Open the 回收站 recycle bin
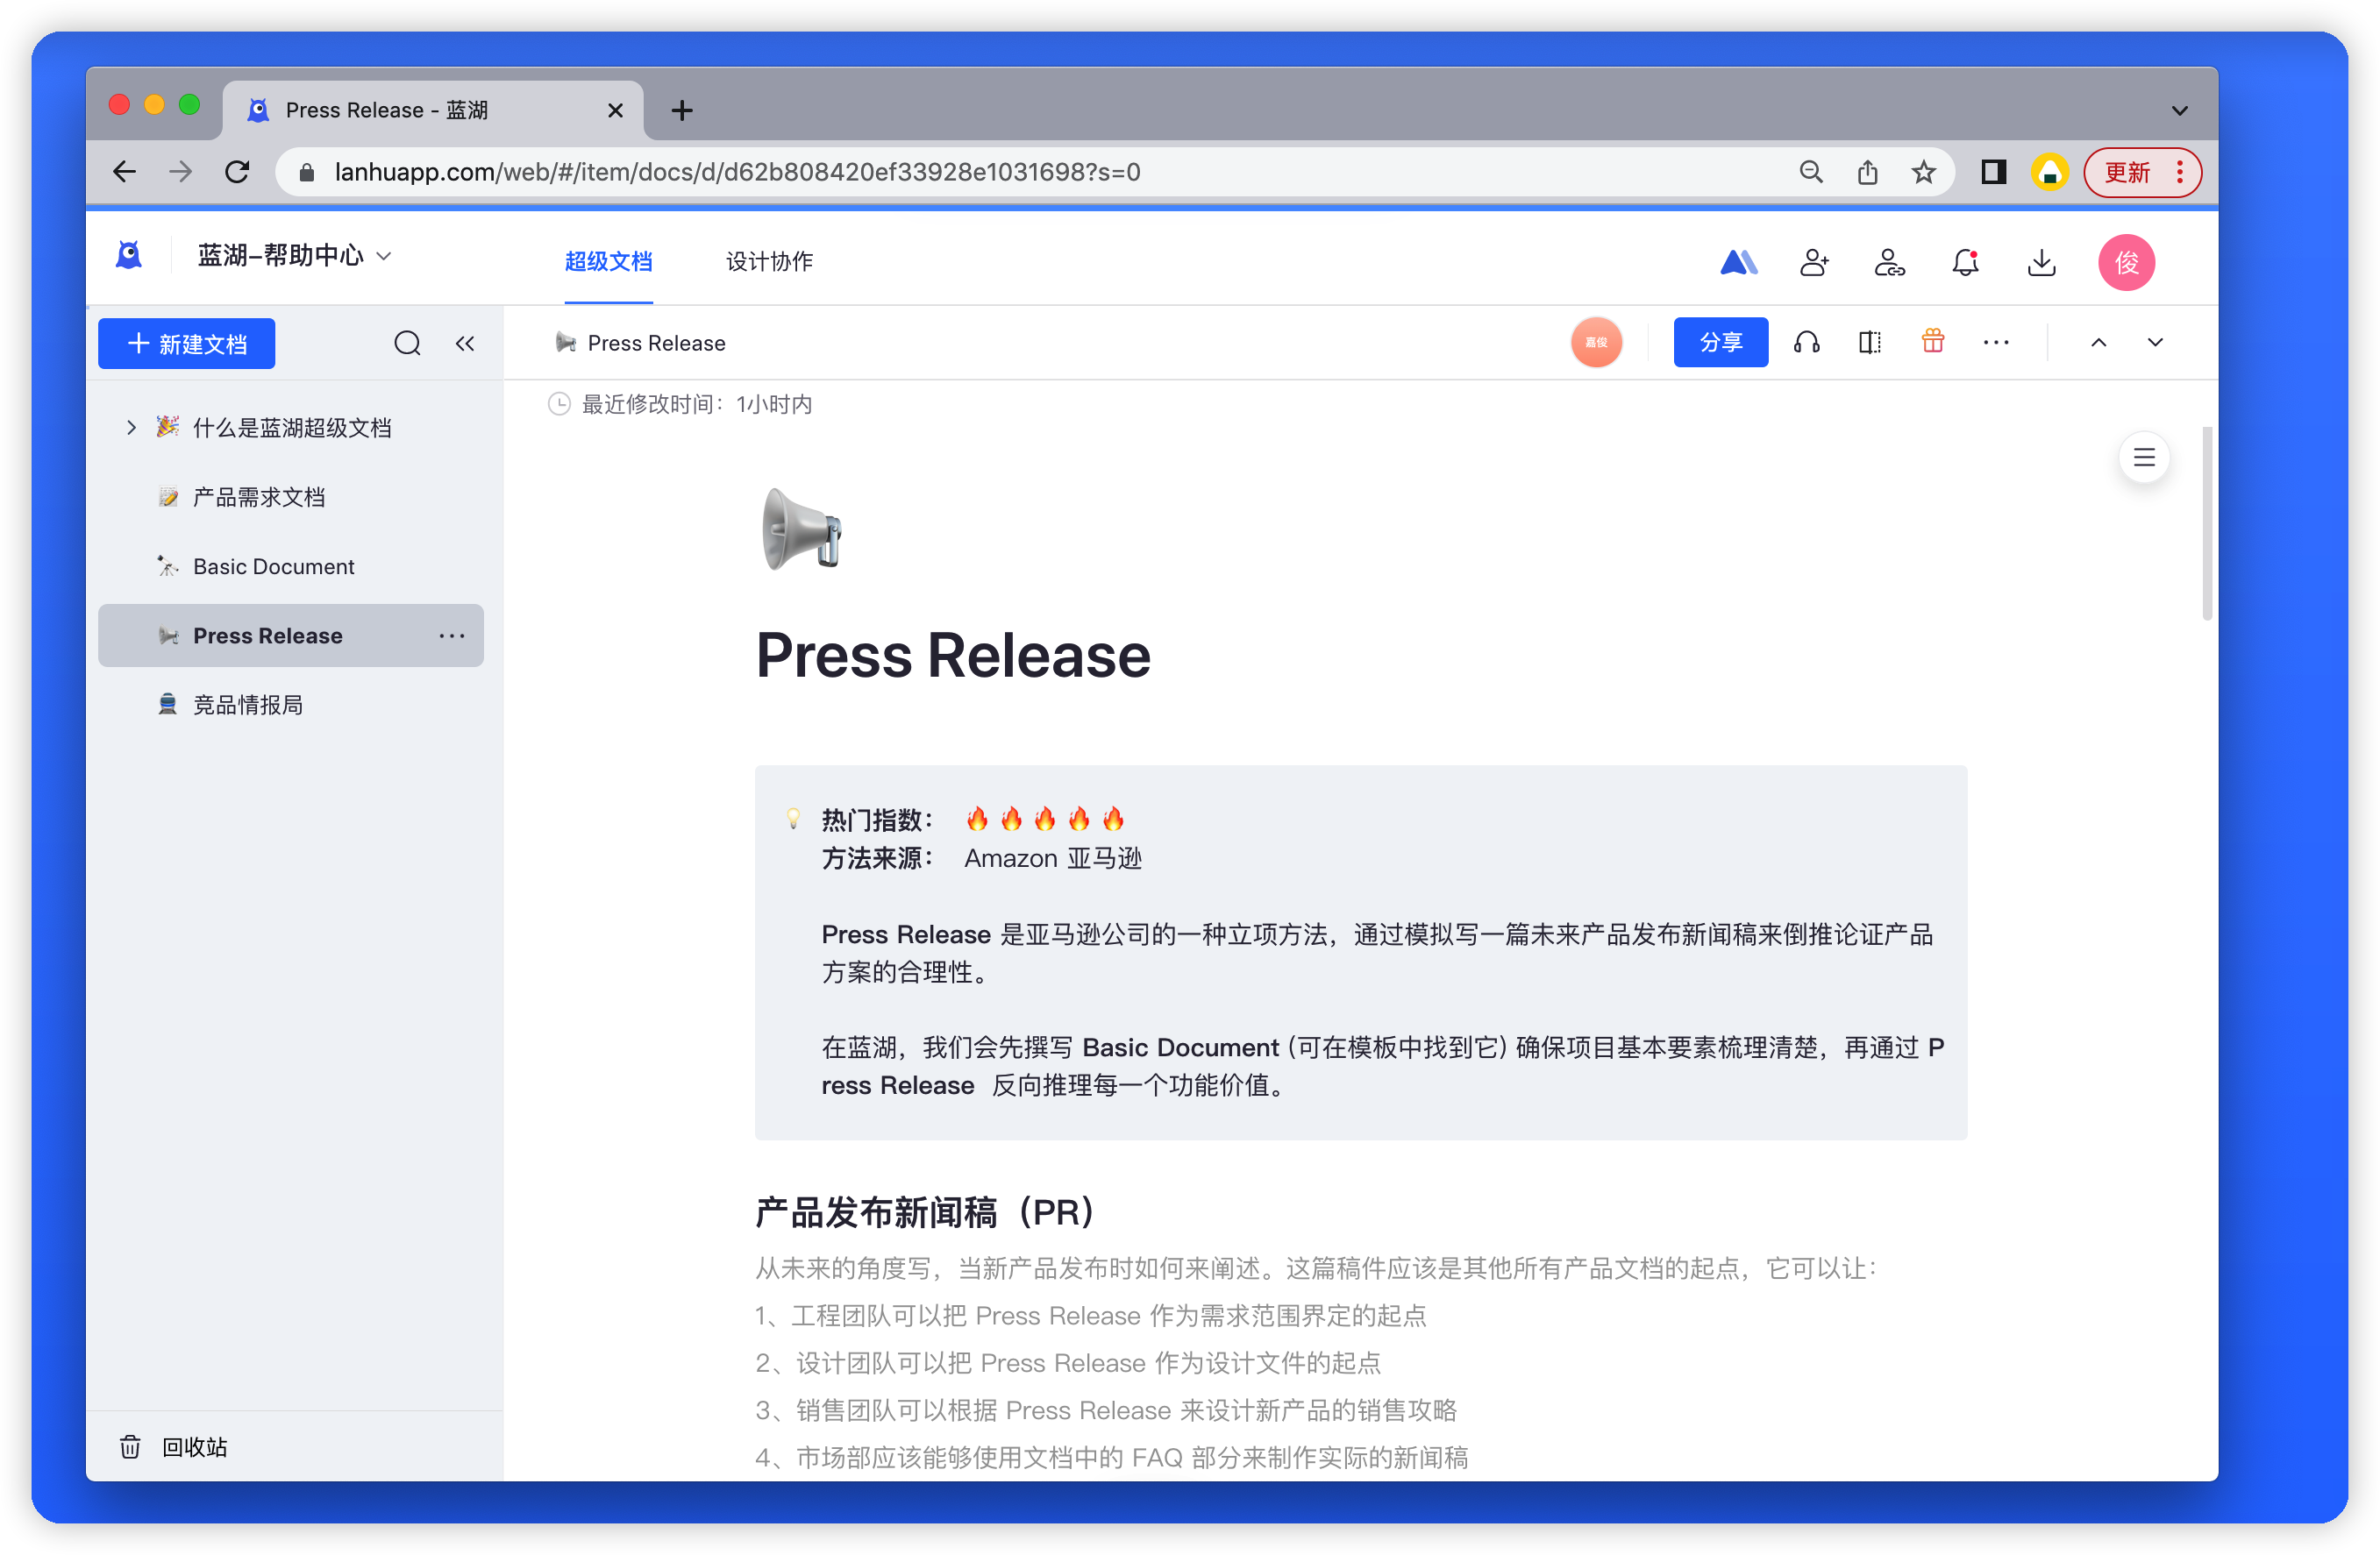 pyautogui.click(x=174, y=1447)
